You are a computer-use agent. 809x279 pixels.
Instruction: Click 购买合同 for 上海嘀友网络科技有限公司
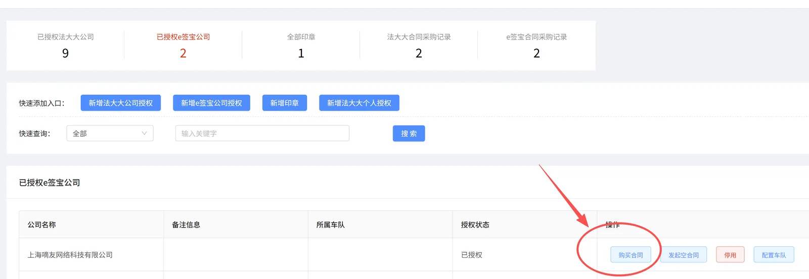pos(631,255)
